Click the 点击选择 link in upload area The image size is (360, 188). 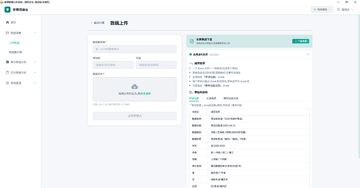(x=146, y=94)
